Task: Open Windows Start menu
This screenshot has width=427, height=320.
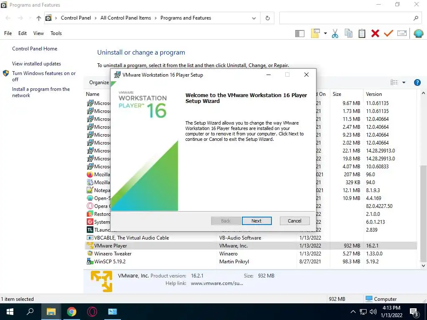Action: coord(10,312)
